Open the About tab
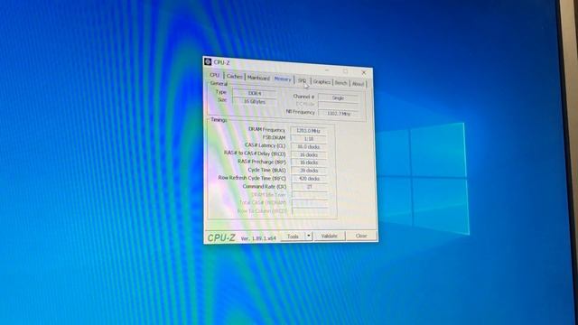The image size is (578, 325). coord(358,84)
